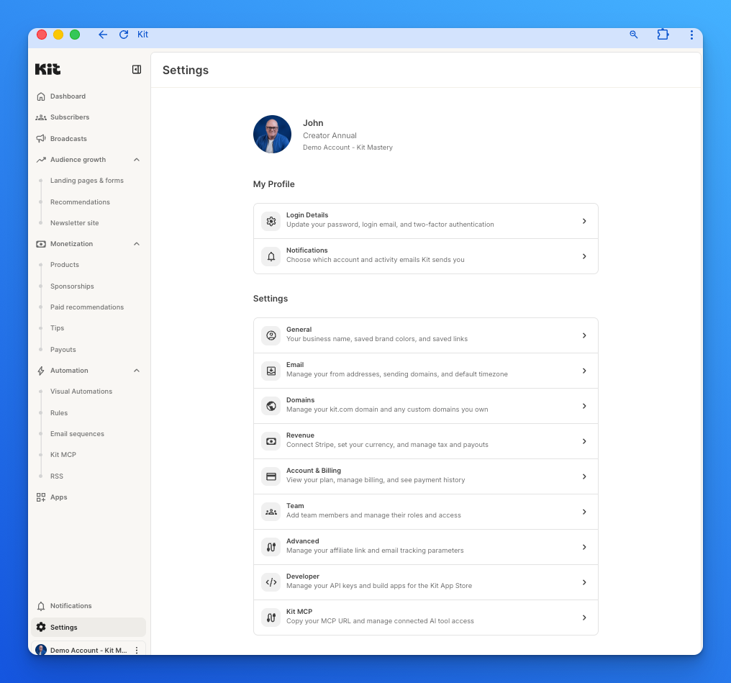Click the sidebar Notifications bell icon
This screenshot has height=683, width=731.
pos(41,606)
